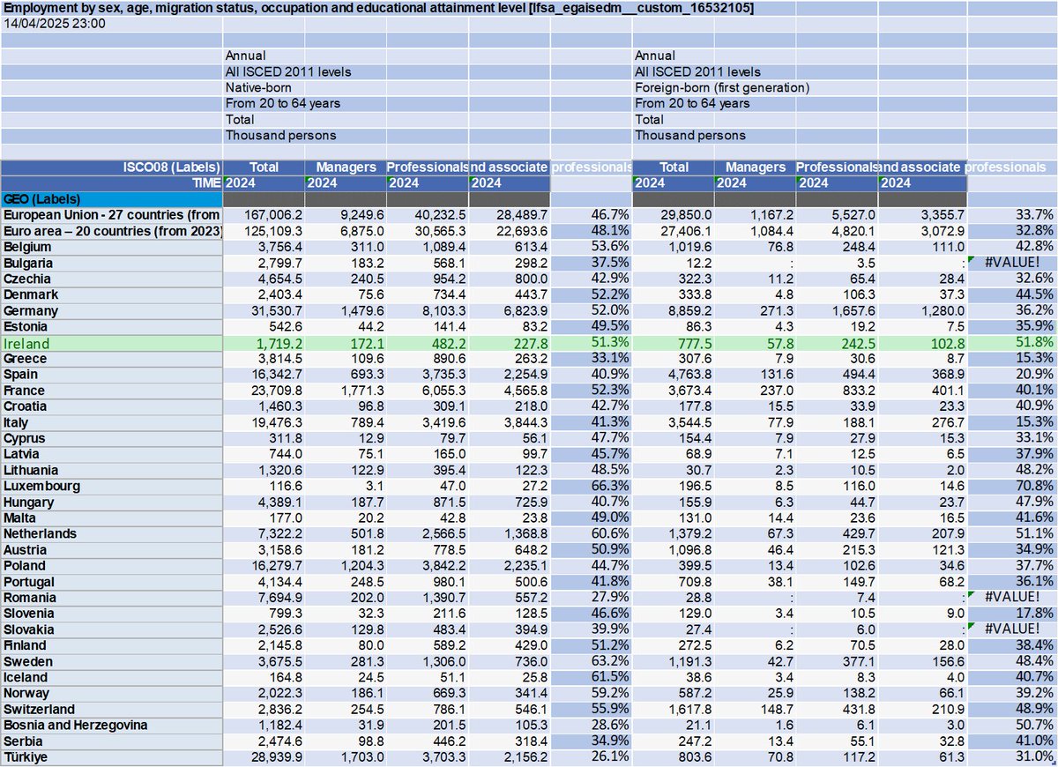Select the 14/04/2025 23:00 timestamp cell

tap(44, 24)
